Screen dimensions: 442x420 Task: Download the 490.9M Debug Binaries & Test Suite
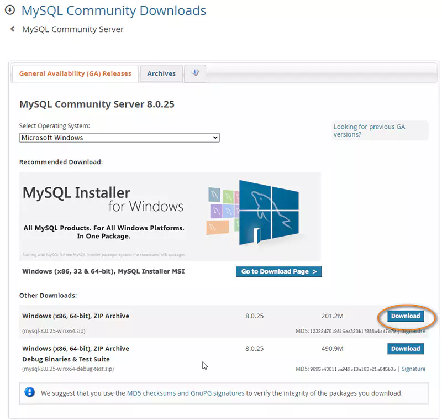[406, 349]
